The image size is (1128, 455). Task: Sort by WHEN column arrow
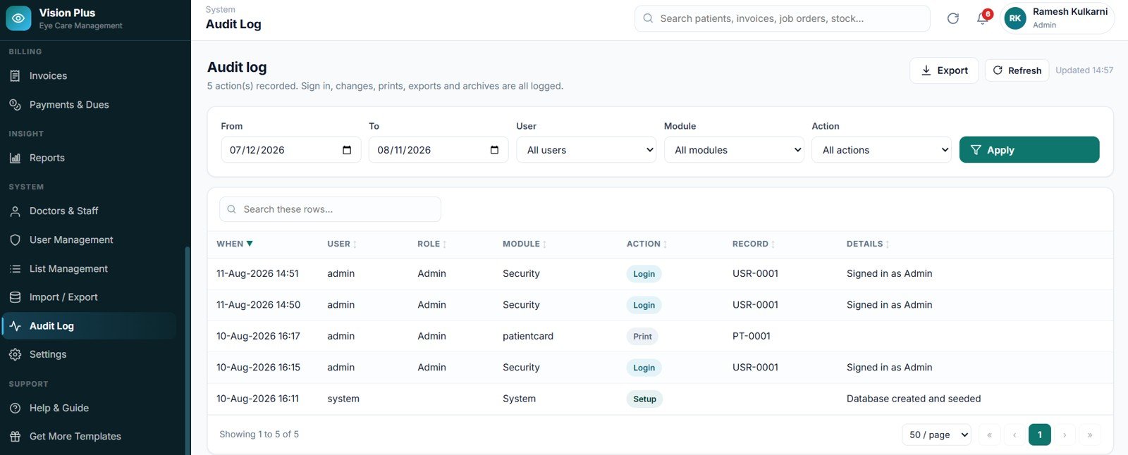click(x=250, y=244)
